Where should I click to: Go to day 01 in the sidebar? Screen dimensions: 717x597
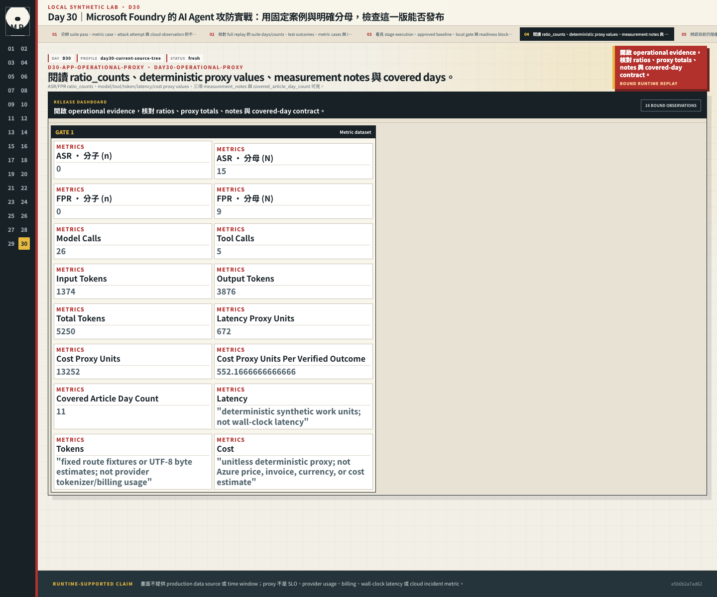(11, 49)
